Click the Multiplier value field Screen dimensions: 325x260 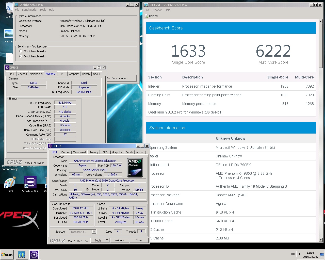coord(81,213)
